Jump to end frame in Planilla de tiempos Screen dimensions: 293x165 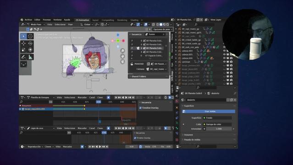coord(133,97)
